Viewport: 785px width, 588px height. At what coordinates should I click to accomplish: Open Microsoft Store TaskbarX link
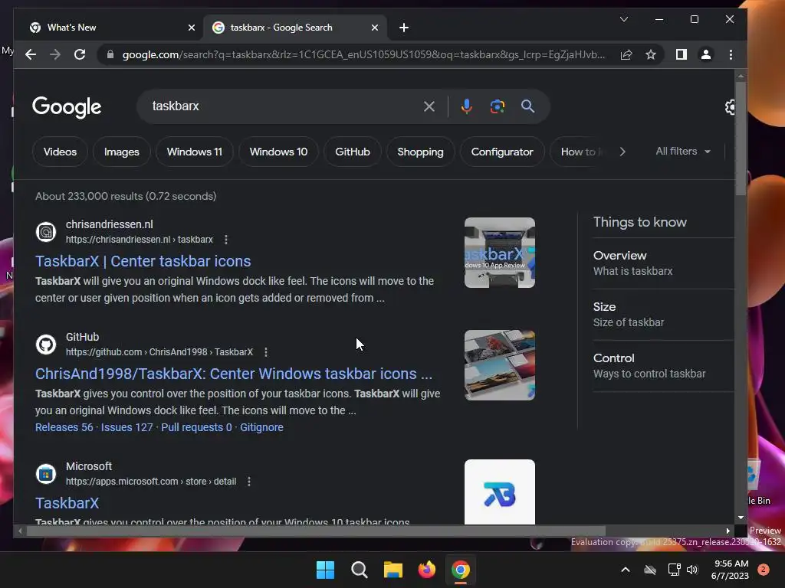67,503
